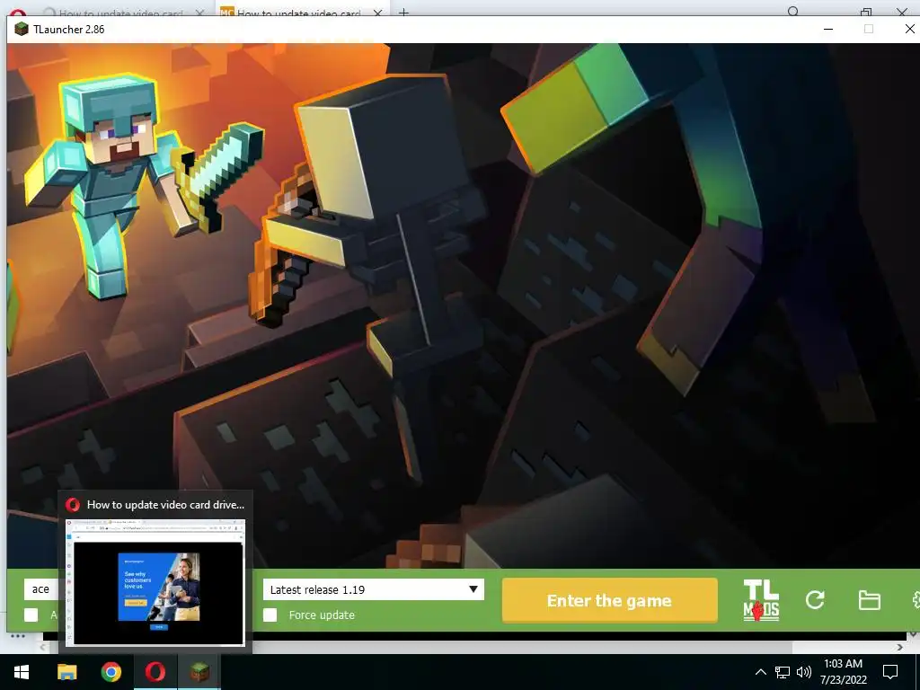Click the refresh versions icon

pos(815,599)
